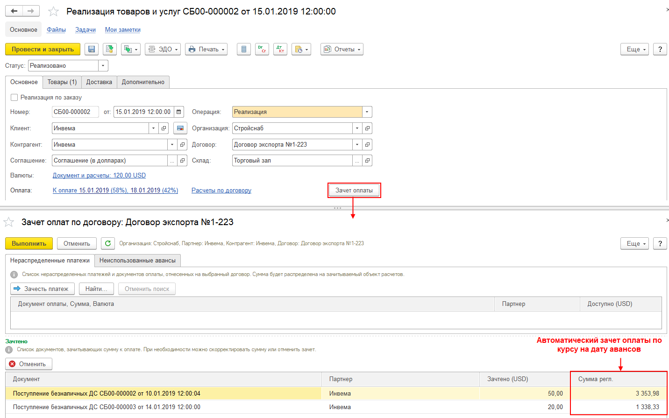This screenshot has width=669, height=418.
Task: Expand the Договор dropdown arrow
Action: [x=357, y=144]
